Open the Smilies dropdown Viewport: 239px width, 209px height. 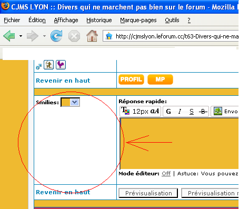click(70, 102)
